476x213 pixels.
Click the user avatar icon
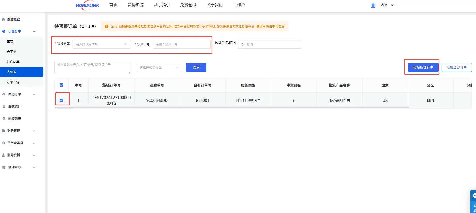click(373, 5)
